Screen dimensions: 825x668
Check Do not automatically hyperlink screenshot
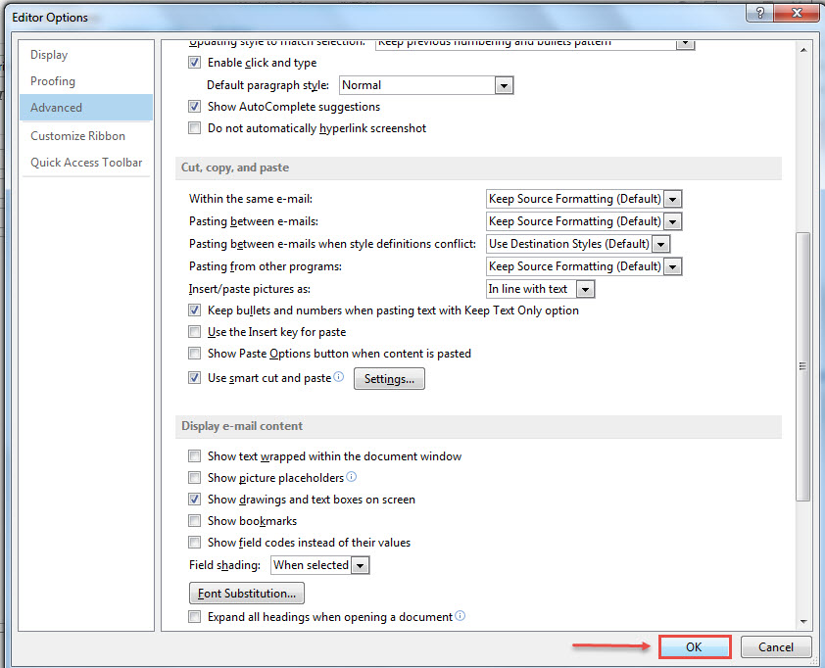195,127
